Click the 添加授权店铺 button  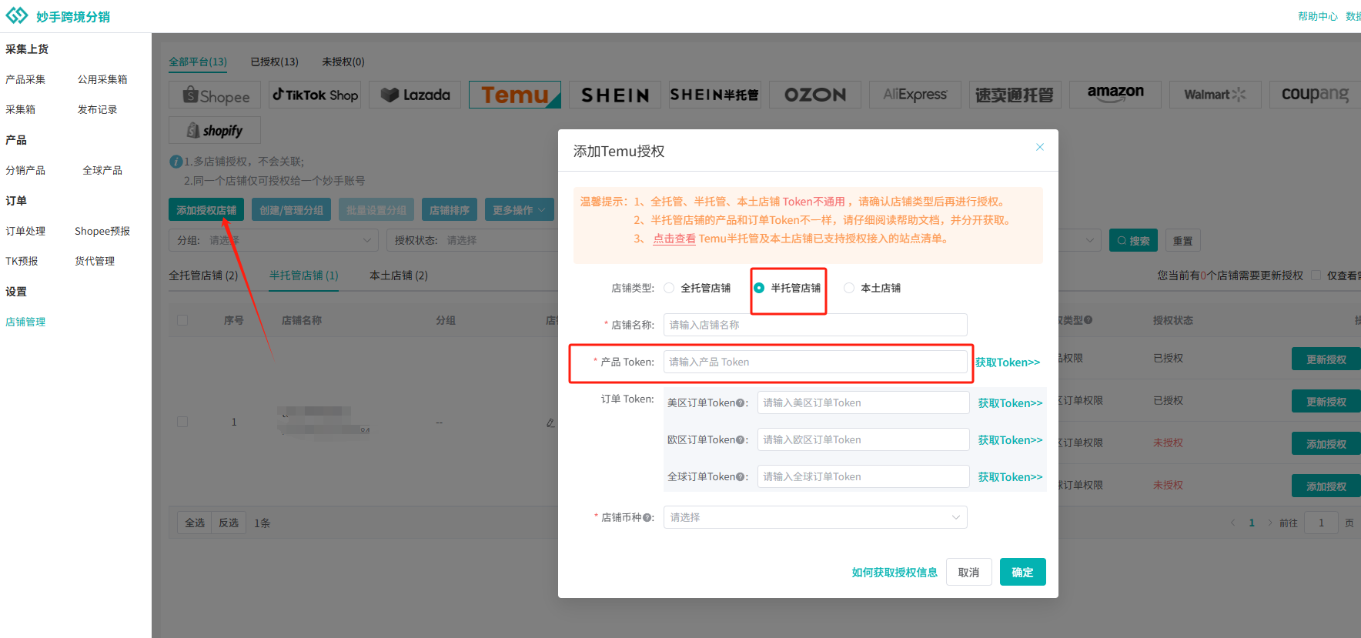(x=206, y=210)
